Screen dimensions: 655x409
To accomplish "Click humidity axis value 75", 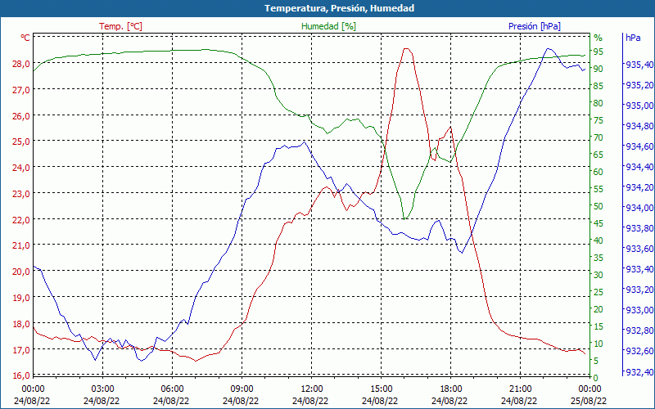I will coord(599,120).
